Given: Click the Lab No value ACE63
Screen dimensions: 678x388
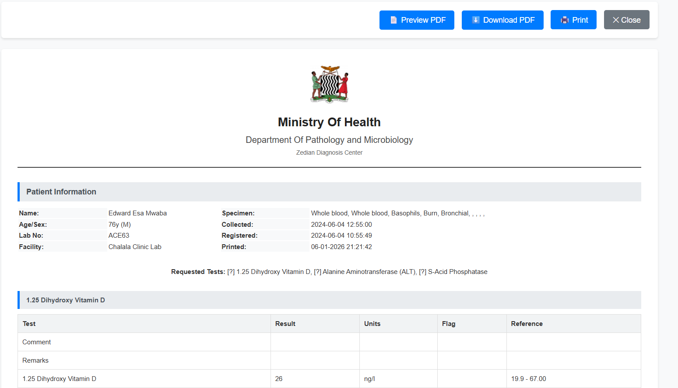Looking at the screenshot, I should click(119, 235).
